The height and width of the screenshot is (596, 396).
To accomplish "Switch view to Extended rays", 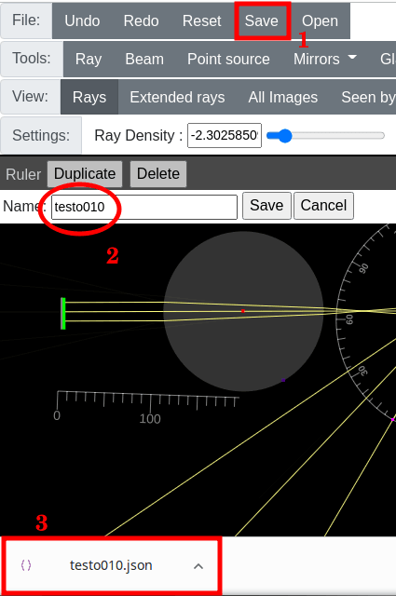I will point(177,97).
